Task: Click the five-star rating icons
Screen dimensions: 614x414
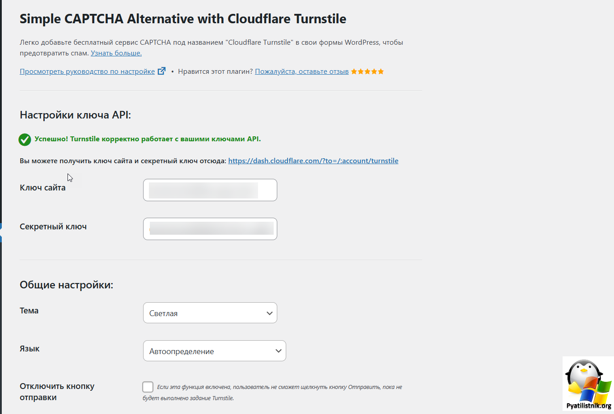Action: click(367, 72)
